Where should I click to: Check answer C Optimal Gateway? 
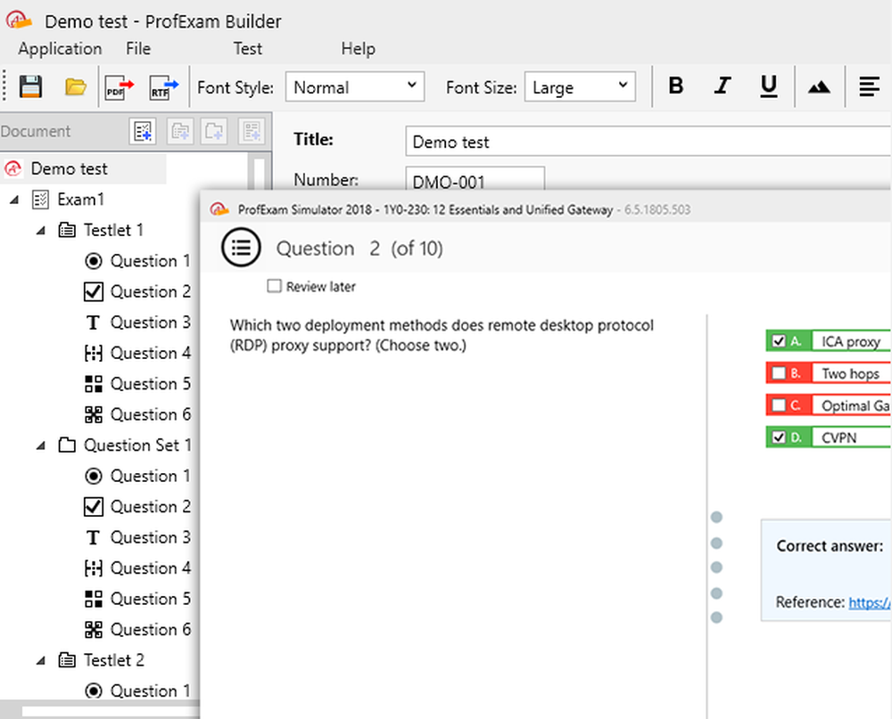tap(778, 404)
